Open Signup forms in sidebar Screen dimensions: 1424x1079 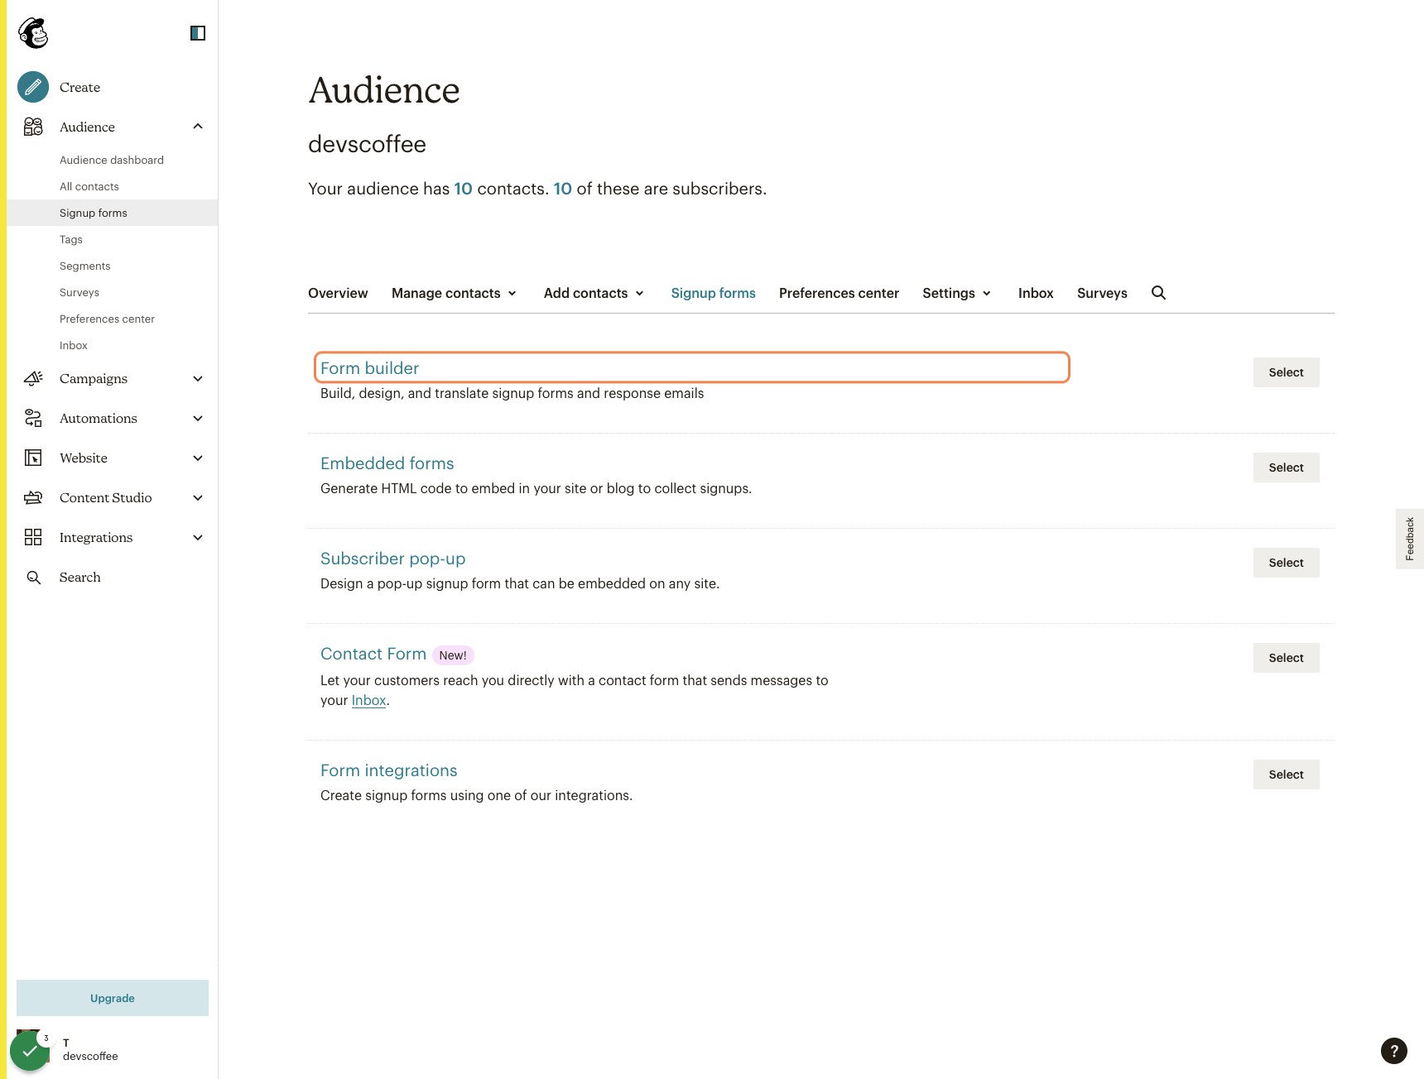click(113, 213)
